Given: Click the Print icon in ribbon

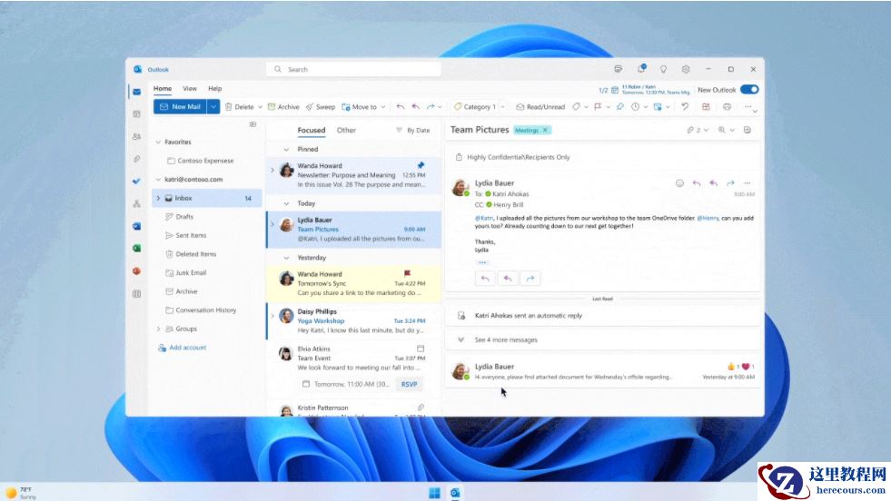Looking at the screenshot, I should click(x=727, y=107).
